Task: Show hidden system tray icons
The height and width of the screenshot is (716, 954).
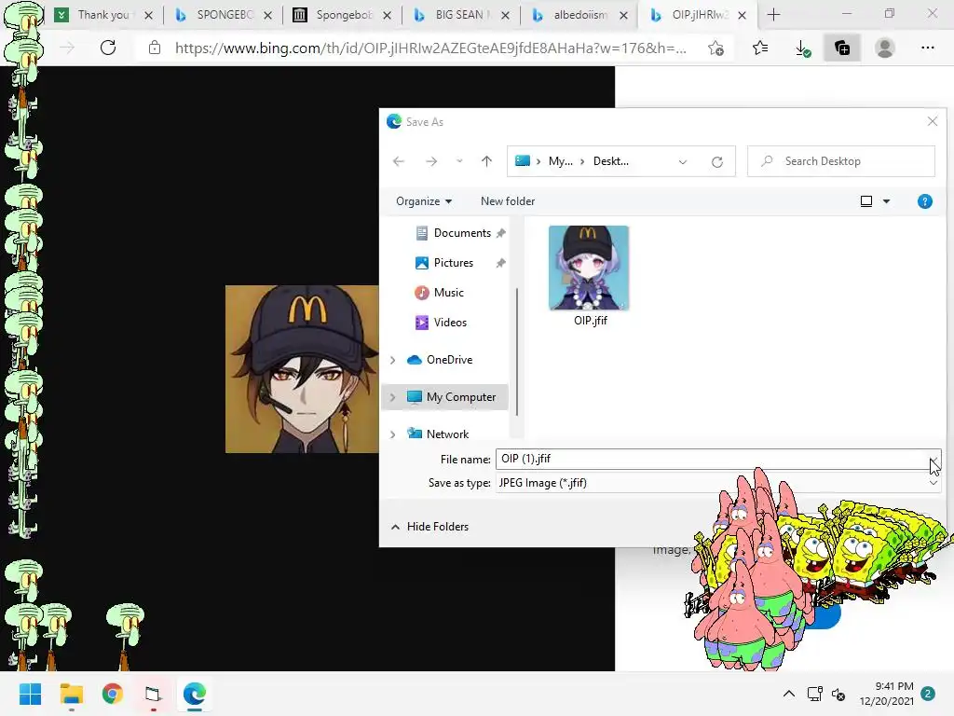Action: click(x=789, y=694)
